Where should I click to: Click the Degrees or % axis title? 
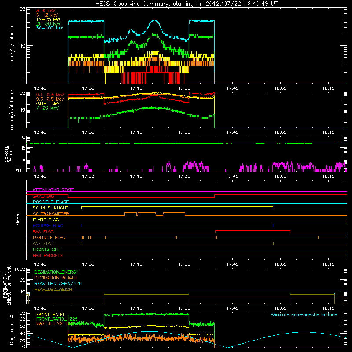coord(11,330)
